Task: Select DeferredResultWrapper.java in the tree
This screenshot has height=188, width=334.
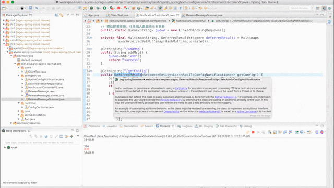Action: (45, 84)
